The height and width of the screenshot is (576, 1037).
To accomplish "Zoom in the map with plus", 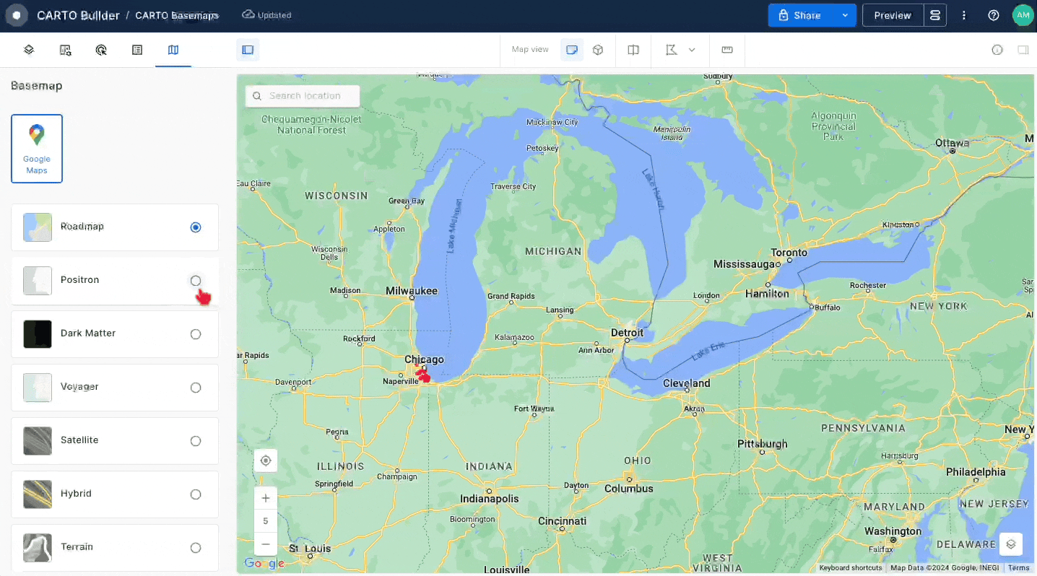I will coord(266,498).
